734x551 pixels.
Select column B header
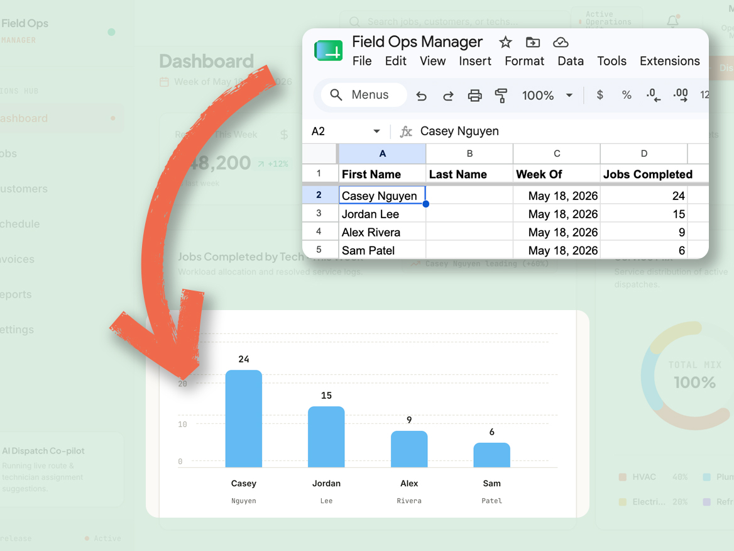tap(469, 153)
